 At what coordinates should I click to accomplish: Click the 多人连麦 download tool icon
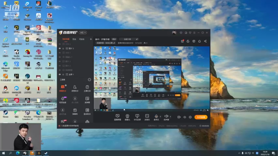(x=75, y=98)
